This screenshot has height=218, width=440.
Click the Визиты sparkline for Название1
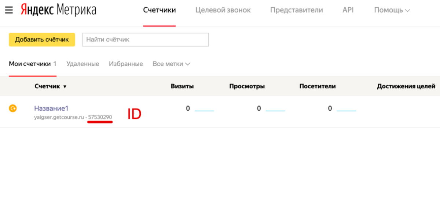[204, 111]
